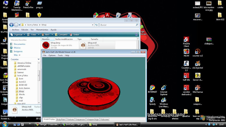Switch to Textures tab
The image size is (226, 127).
pos(70,119)
